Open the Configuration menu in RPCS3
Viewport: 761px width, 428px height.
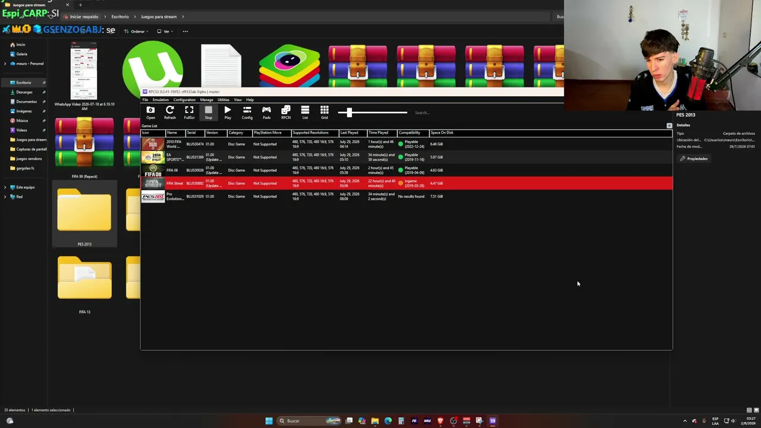tap(184, 100)
